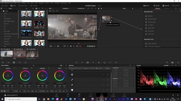Open the Parade scope type dropdown
The image size is (181, 101).
[167, 65]
